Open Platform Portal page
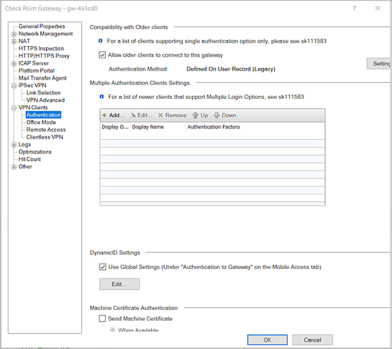The height and width of the screenshot is (349, 392). tap(37, 71)
